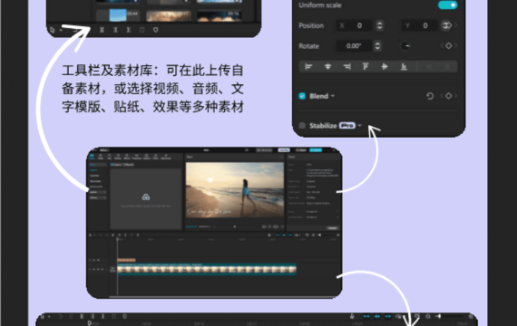Select the align bottom icon
This screenshot has height=326, width=517.
(404, 66)
